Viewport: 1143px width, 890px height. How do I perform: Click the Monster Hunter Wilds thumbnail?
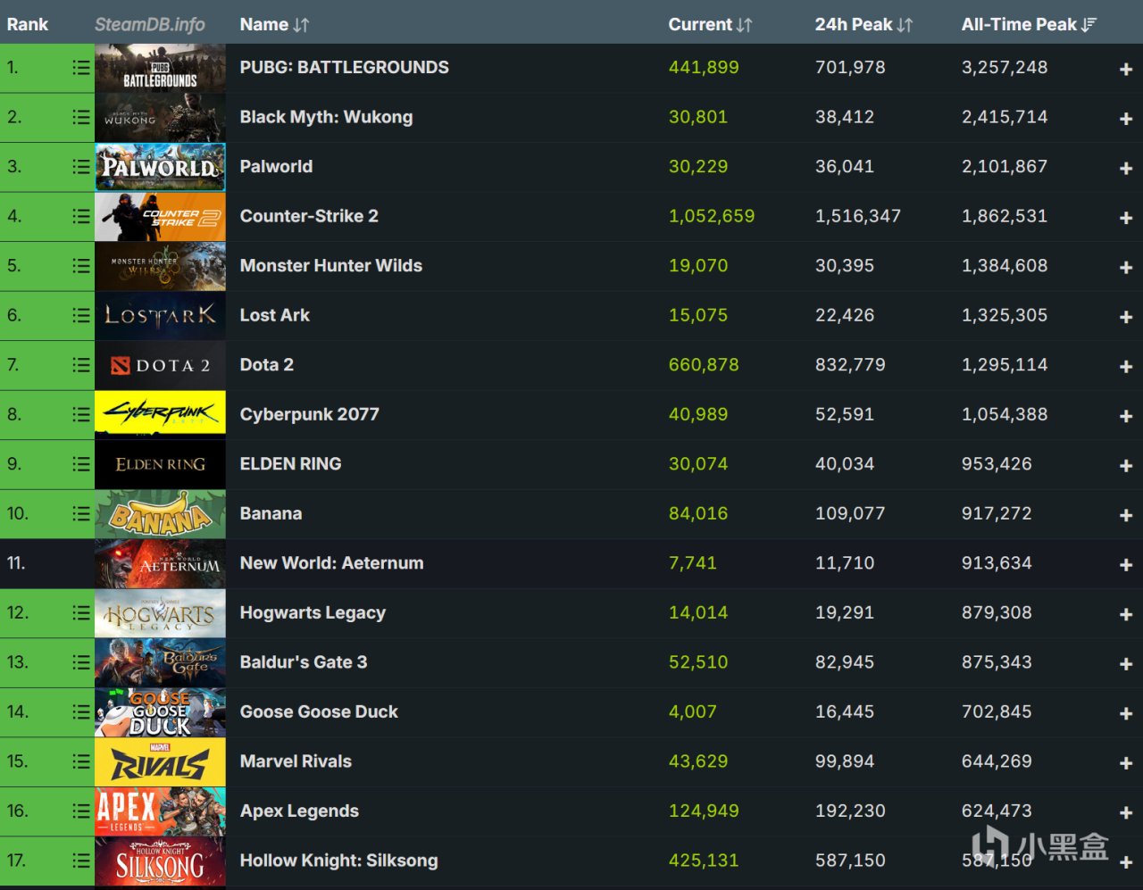click(x=161, y=266)
